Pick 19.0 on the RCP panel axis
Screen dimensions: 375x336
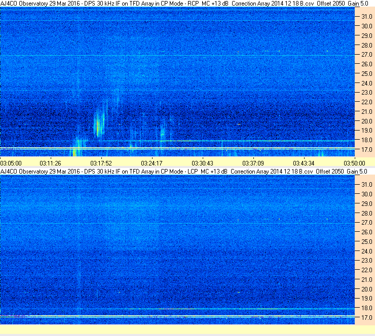coord(367,131)
